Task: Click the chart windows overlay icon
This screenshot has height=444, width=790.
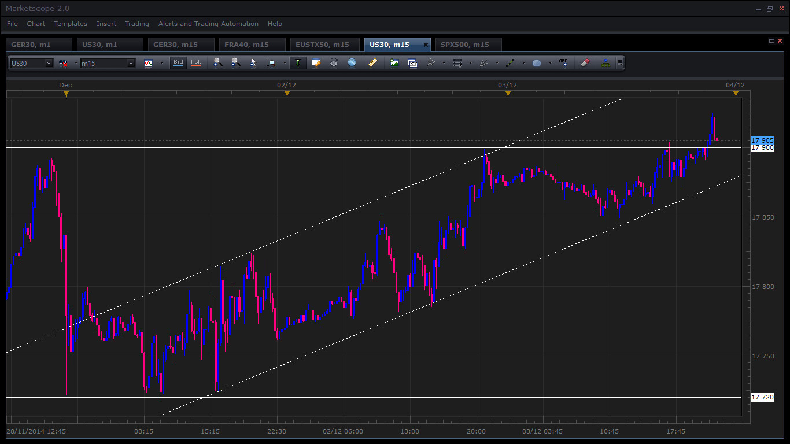Action: (412, 63)
